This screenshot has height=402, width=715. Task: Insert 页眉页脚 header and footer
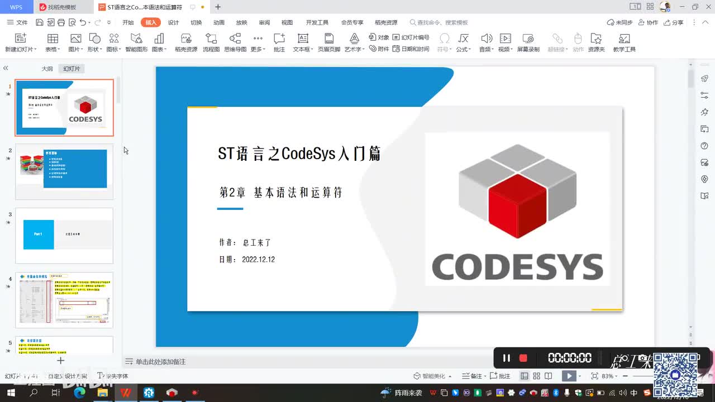pos(329,42)
